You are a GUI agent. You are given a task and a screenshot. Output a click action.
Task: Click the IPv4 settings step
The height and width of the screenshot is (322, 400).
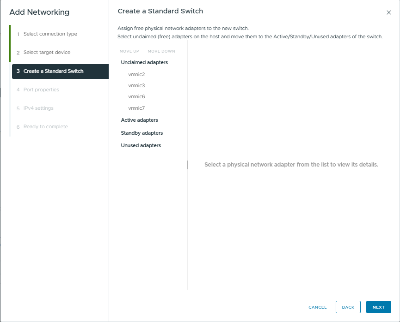[x=38, y=108]
